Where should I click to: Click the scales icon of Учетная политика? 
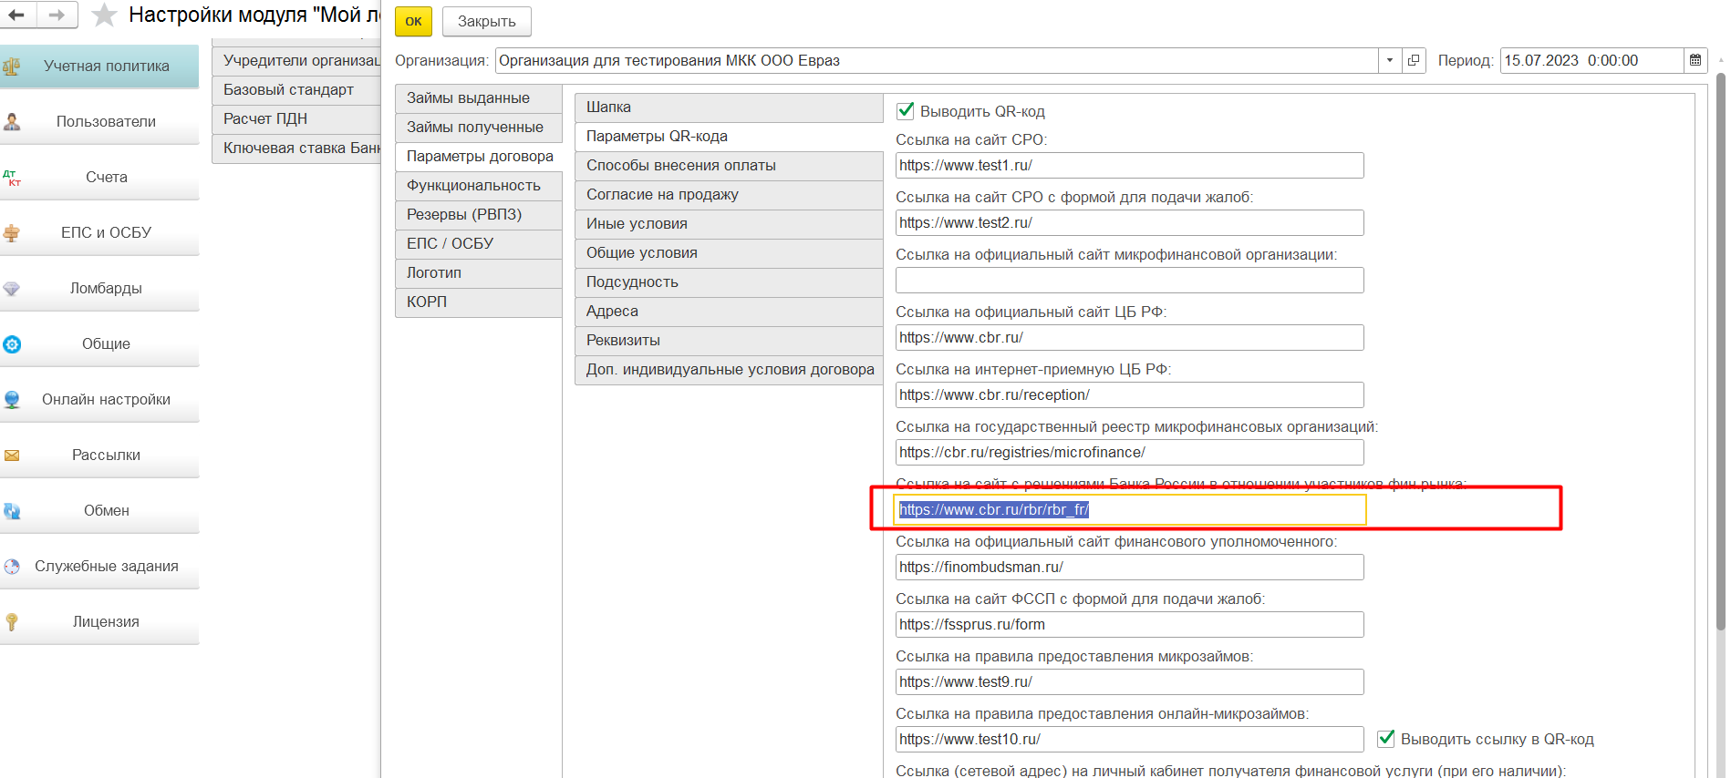pyautogui.click(x=11, y=67)
